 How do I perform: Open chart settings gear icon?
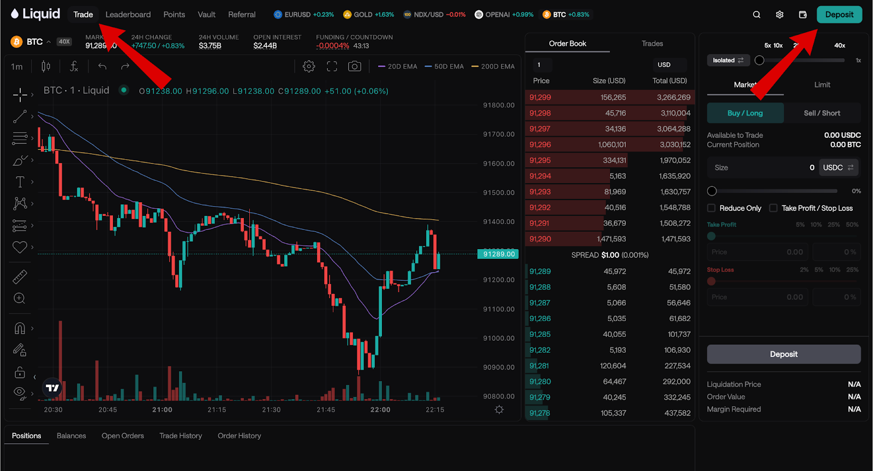pos(309,67)
